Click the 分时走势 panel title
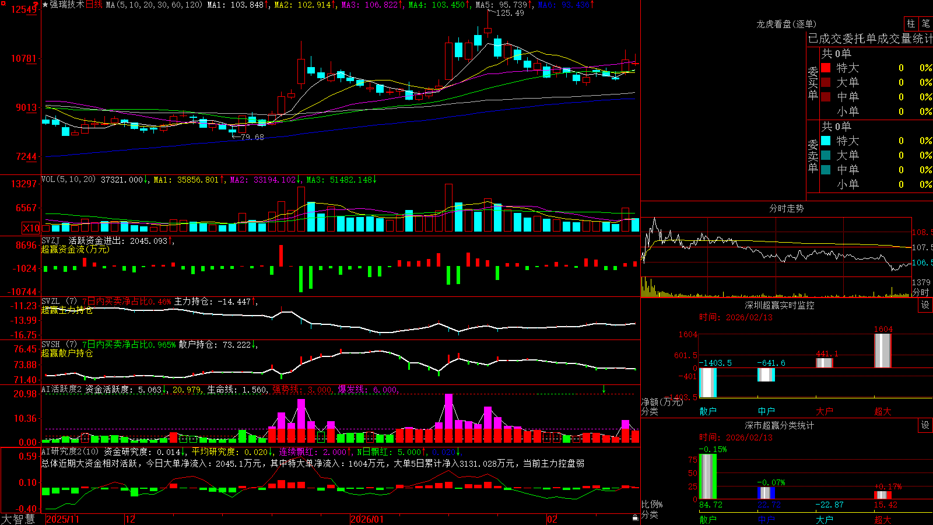 click(x=787, y=208)
